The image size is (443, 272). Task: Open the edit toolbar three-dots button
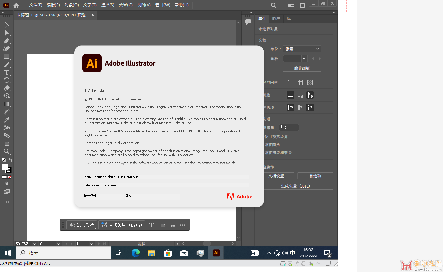pyautogui.click(x=7, y=202)
